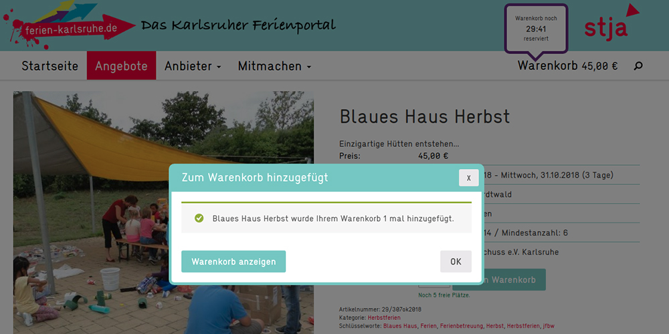Click 'Zum Warenkorb hinzugefügt' dialog title
Image resolution: width=669 pixels, height=334 pixels.
(255, 178)
